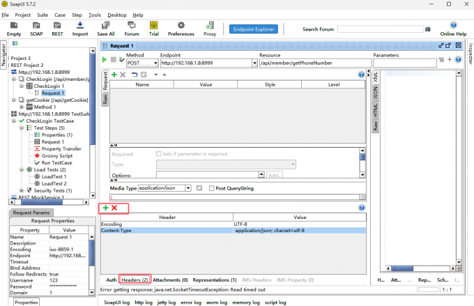Open help for headers panel
474x306 pixels.
362,208
